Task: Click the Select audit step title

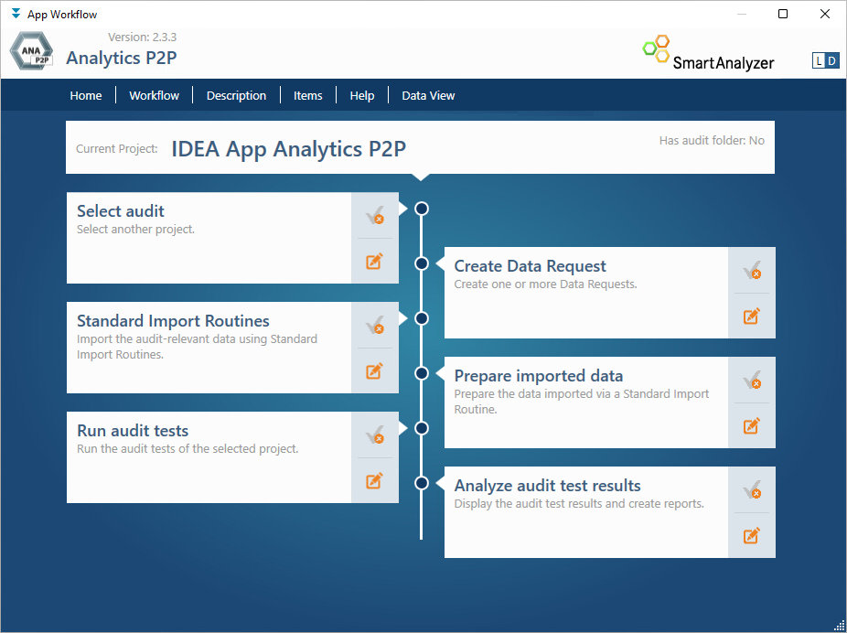Action: coord(121,211)
